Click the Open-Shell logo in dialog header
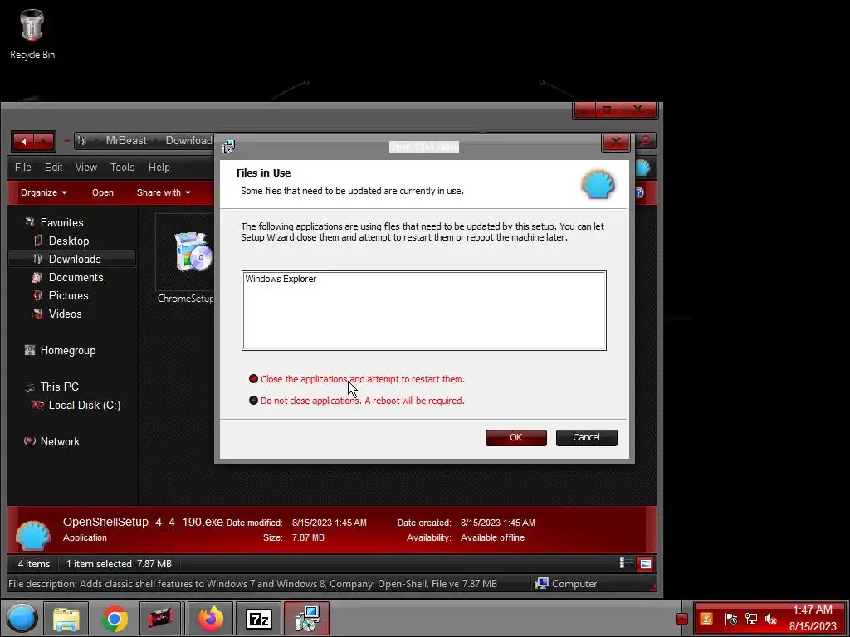Viewport: 850px width, 637px height. (x=598, y=184)
